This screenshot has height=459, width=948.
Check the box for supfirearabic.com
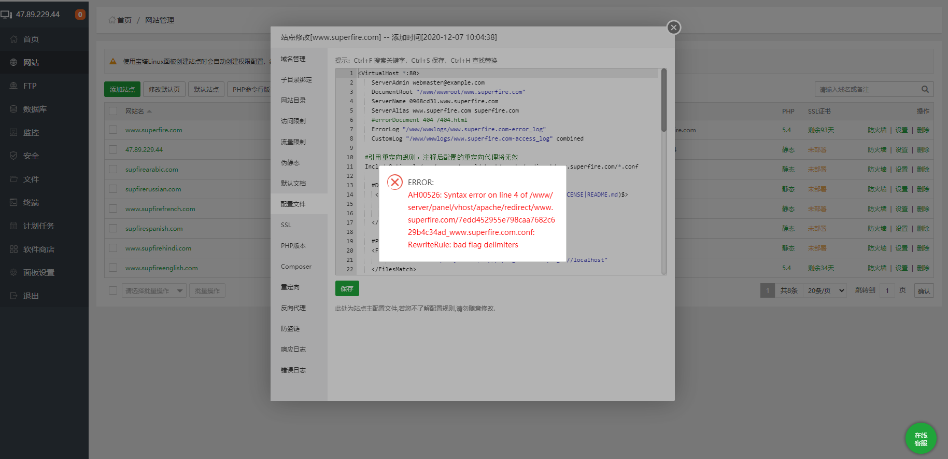coord(113,169)
